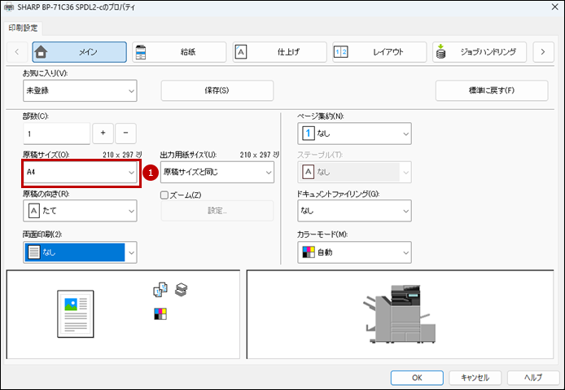Increase copies with the plus button

(103, 134)
